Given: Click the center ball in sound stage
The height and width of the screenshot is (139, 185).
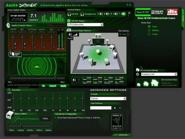Looking at the screenshot, I should pos(98,51).
